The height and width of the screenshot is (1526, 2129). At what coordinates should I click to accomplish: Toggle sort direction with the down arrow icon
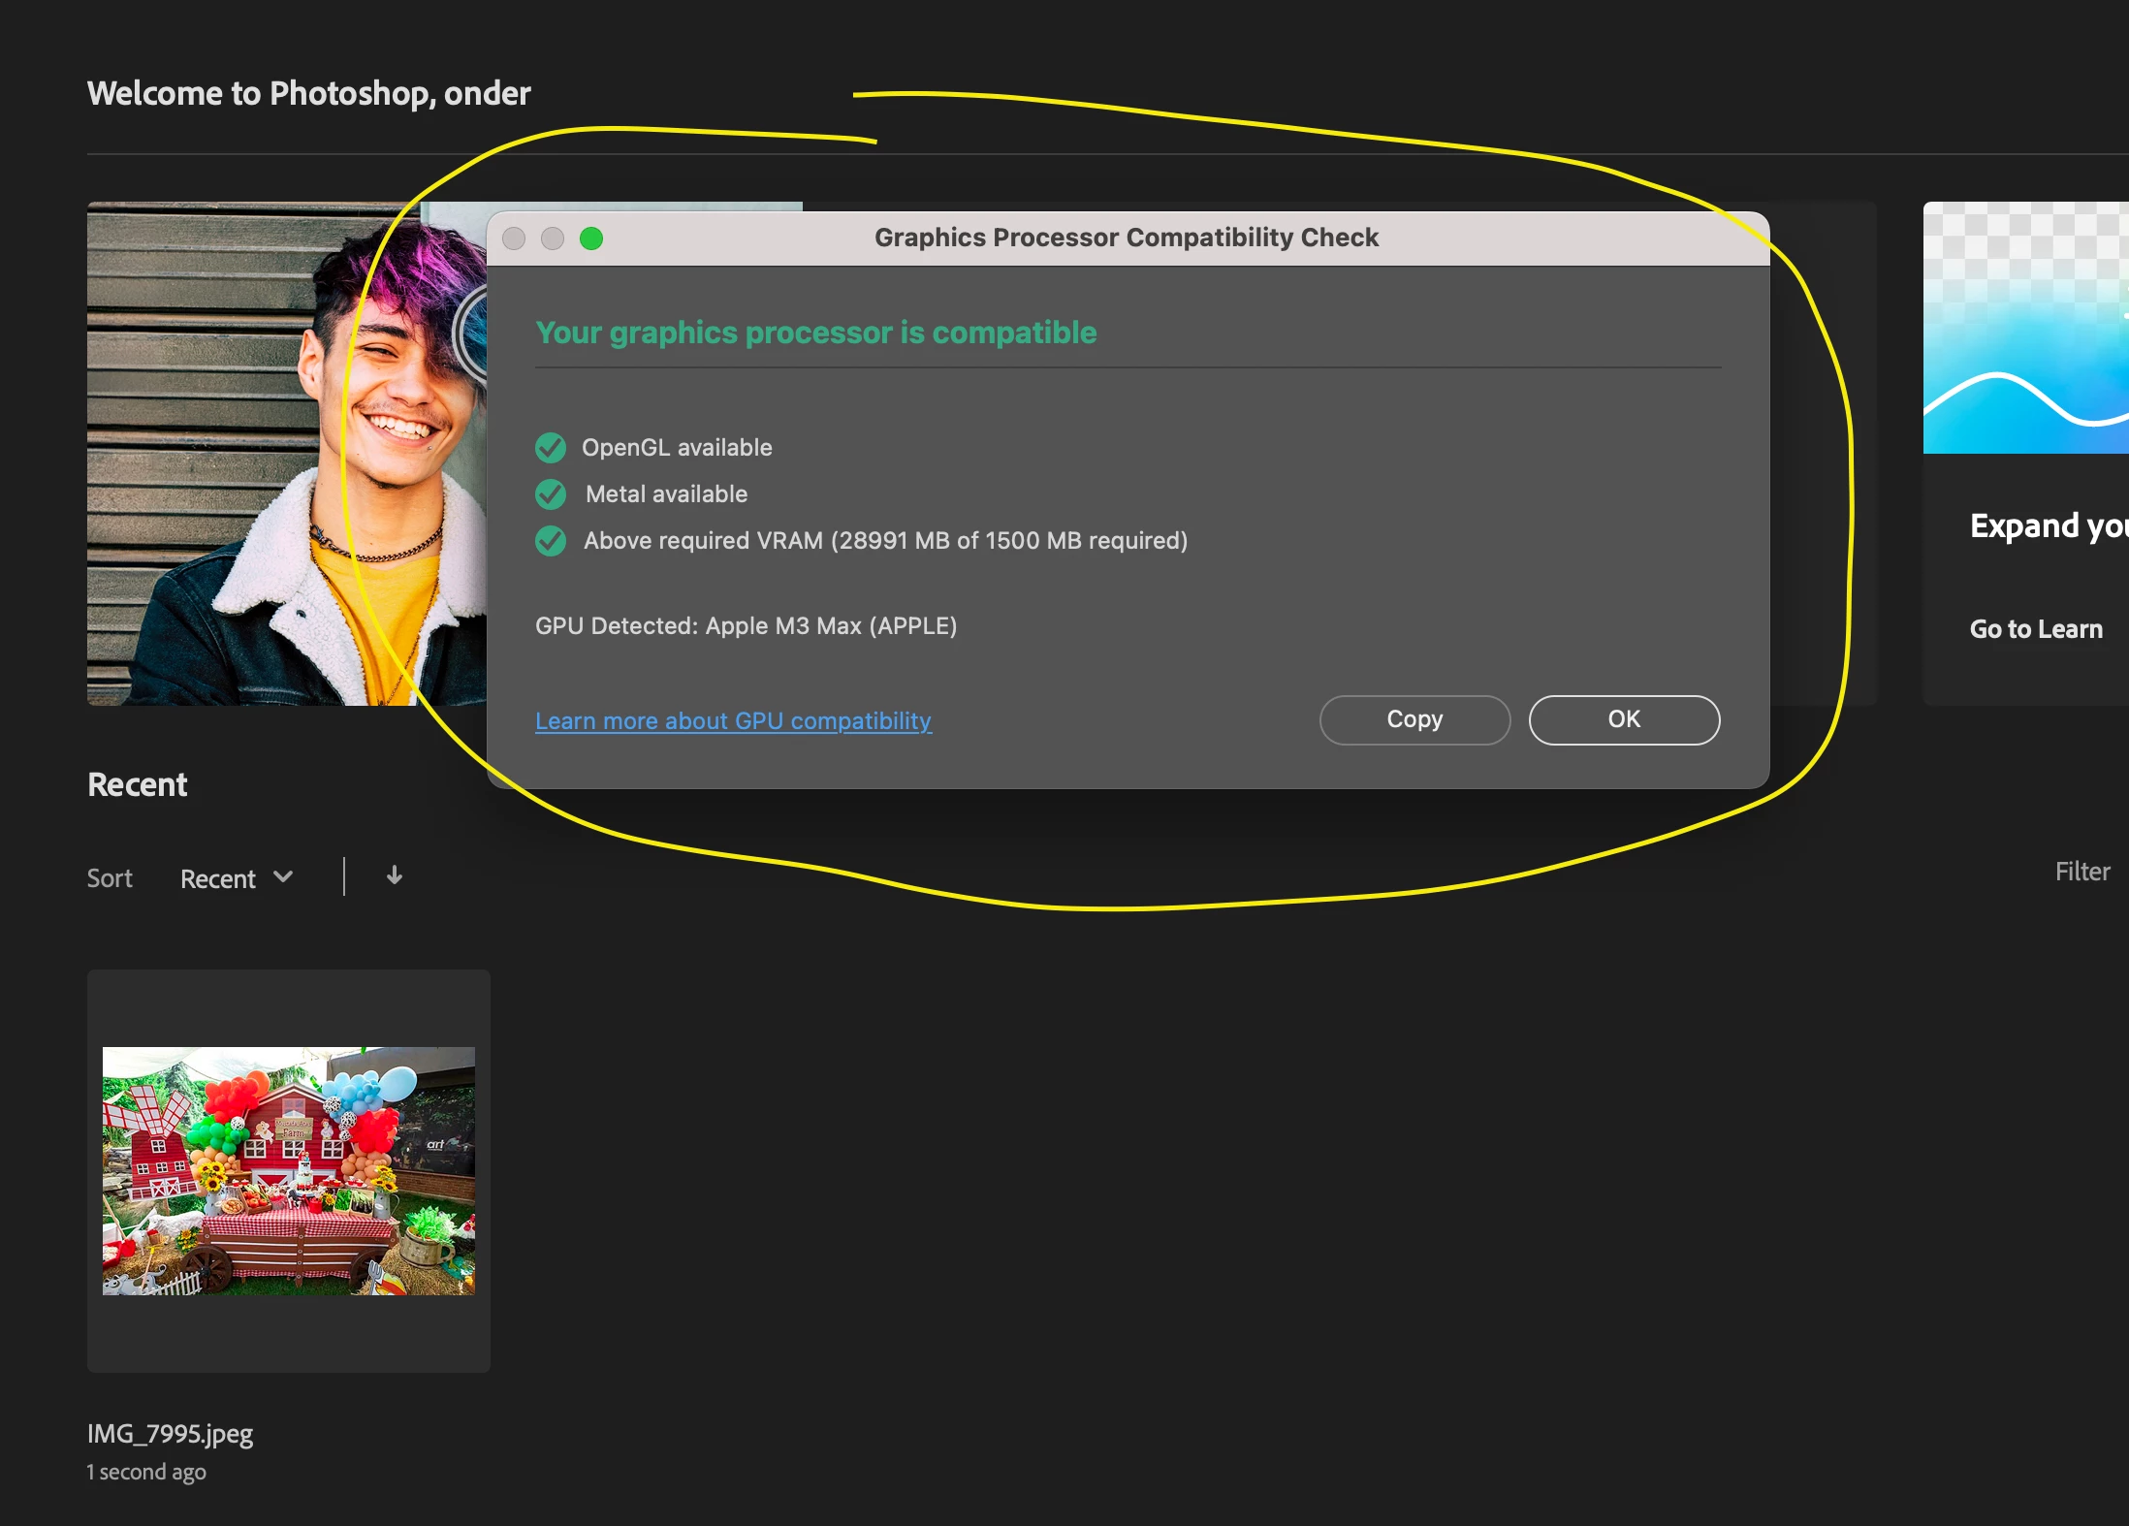click(395, 876)
